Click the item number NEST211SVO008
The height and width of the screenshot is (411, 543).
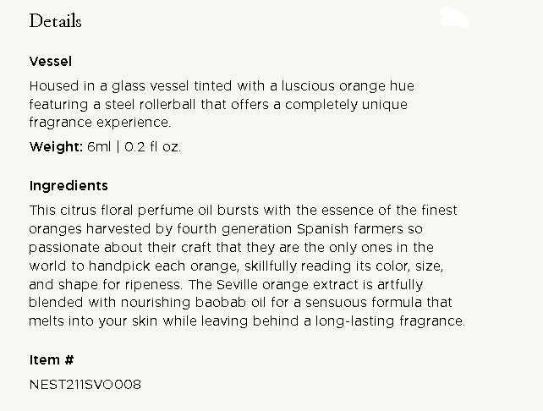coord(85,385)
